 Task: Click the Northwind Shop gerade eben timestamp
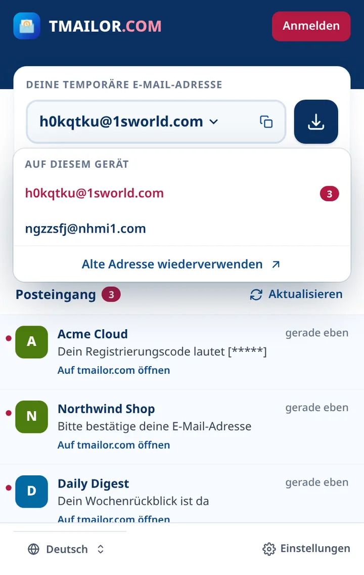point(316,408)
